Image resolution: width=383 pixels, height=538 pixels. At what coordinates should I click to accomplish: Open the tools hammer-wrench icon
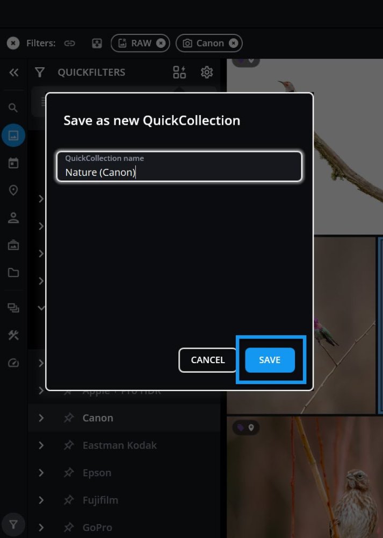coord(13,335)
